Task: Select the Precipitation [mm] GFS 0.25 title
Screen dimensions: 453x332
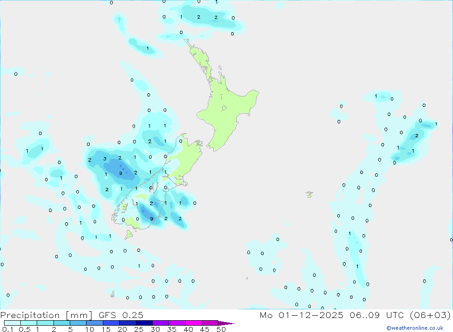Action: pos(72,315)
